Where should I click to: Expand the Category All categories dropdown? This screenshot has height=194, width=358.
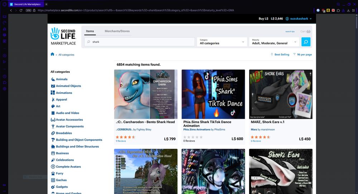pyautogui.click(x=222, y=42)
